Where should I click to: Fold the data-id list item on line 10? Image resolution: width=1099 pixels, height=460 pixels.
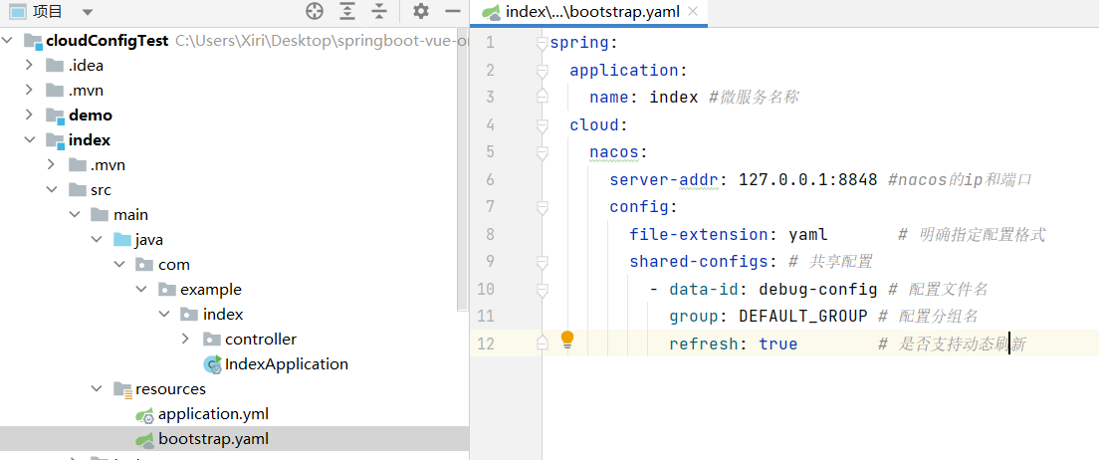[x=542, y=290]
